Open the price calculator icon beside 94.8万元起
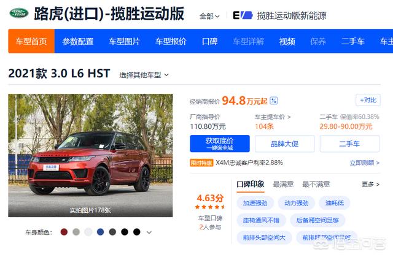Screen dimensions: 393x257 274,101
